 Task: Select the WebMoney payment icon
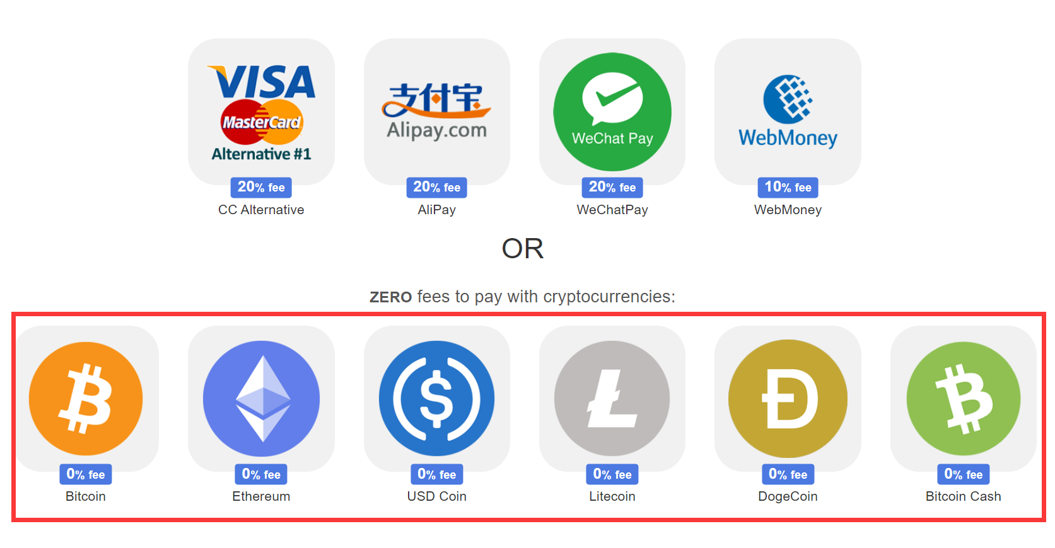788,112
